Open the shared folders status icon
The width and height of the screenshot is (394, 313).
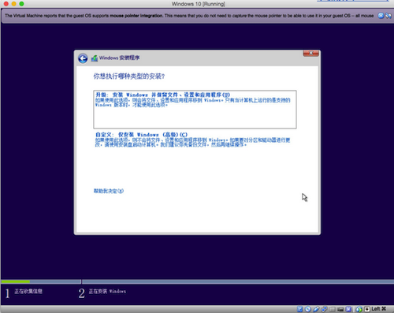[x=333, y=309]
